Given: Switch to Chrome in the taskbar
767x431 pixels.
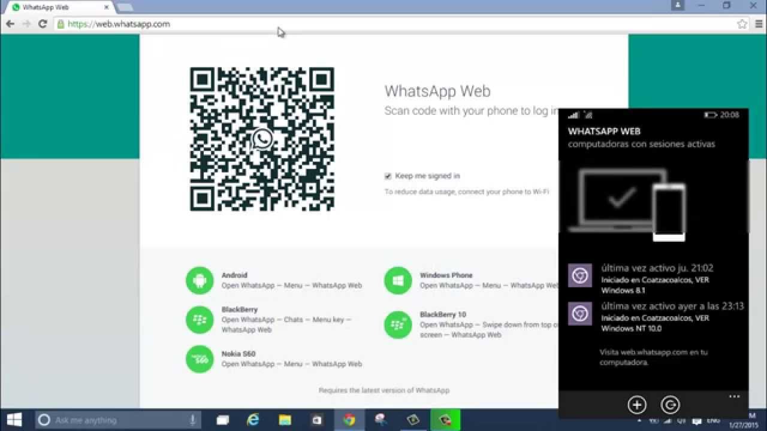Looking at the screenshot, I should click(349, 420).
